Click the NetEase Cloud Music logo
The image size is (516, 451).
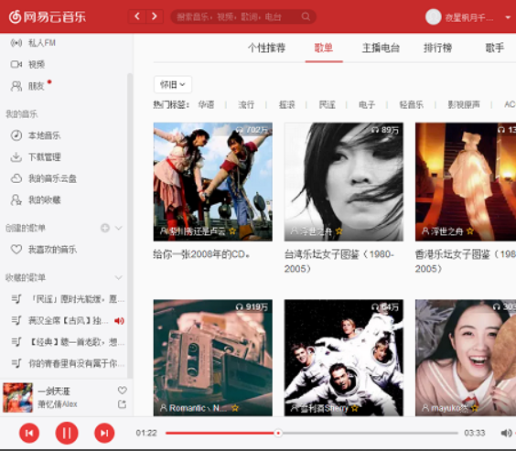48,16
